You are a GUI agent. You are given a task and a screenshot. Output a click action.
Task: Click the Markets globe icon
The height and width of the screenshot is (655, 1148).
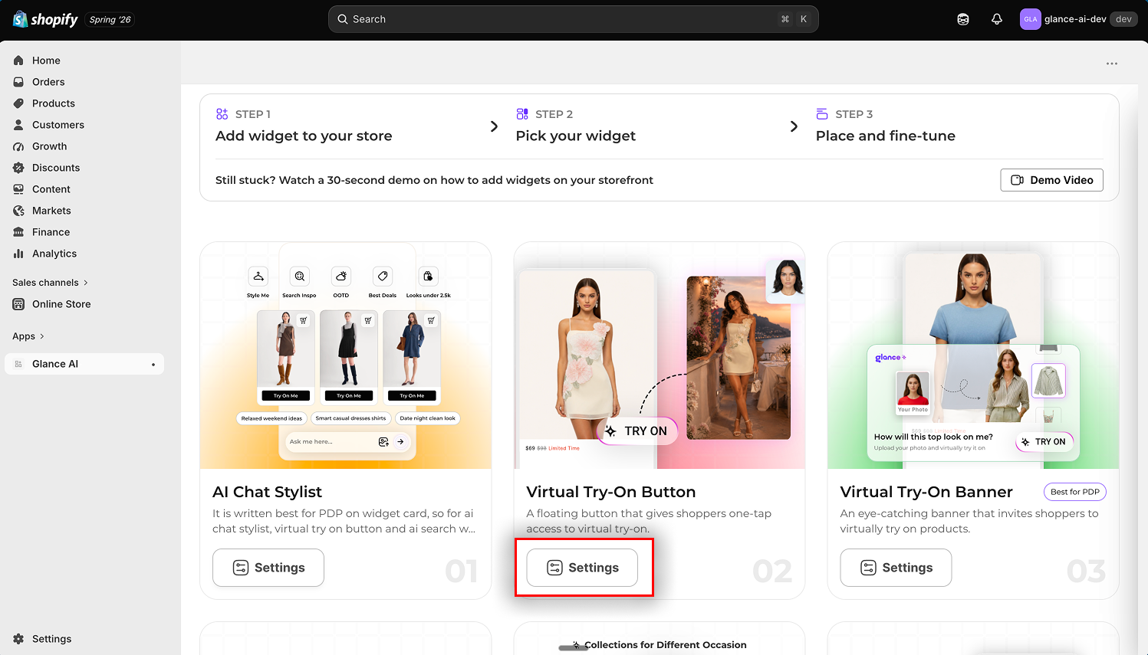(x=18, y=211)
